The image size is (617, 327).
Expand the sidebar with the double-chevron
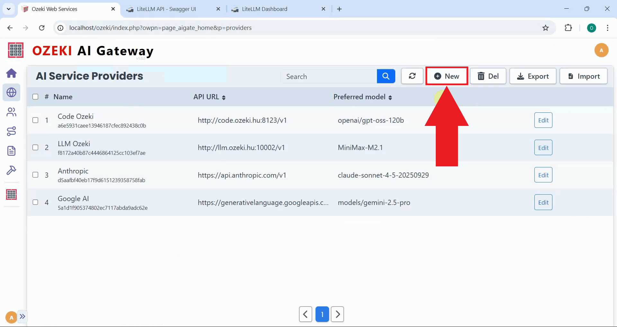[22, 316]
